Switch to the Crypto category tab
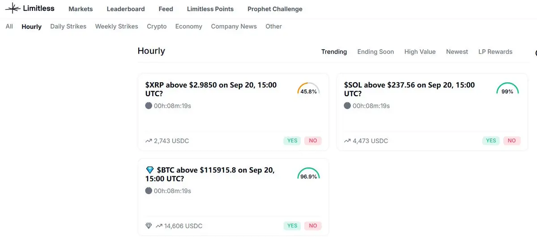The height and width of the screenshot is (250, 537). (157, 26)
